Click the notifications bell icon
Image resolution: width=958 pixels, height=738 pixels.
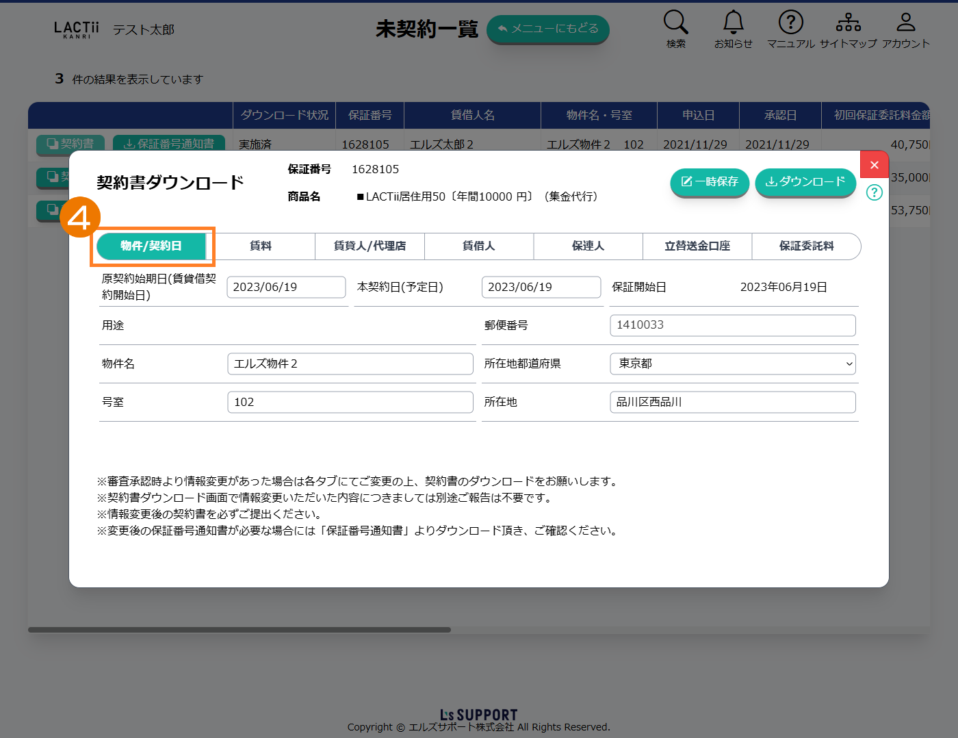[x=733, y=23]
